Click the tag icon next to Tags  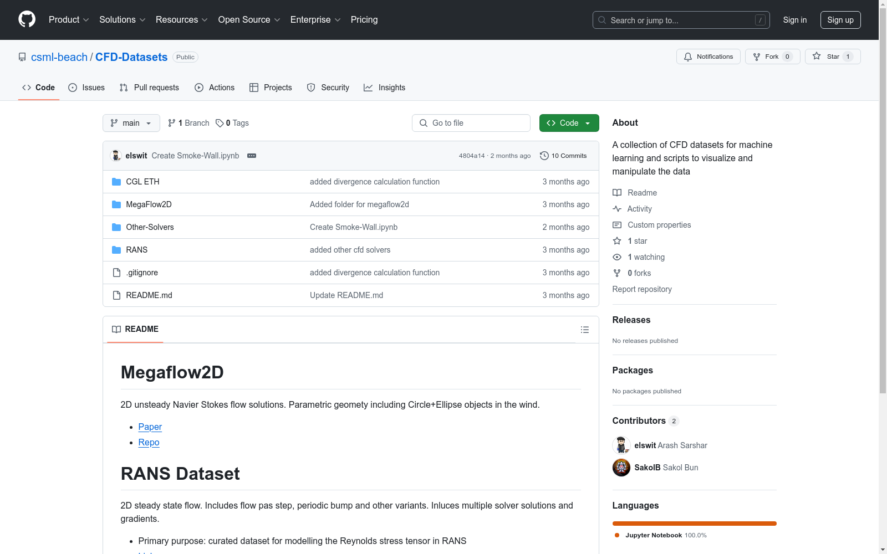pyautogui.click(x=220, y=123)
